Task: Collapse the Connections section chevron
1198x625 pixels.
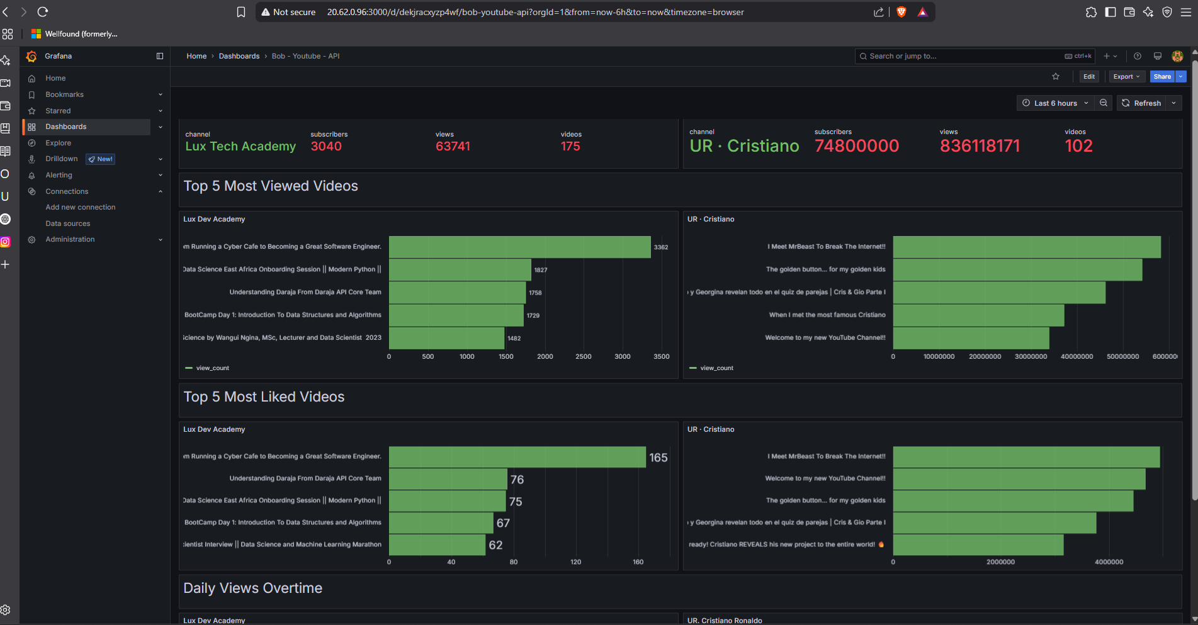Action: (161, 191)
